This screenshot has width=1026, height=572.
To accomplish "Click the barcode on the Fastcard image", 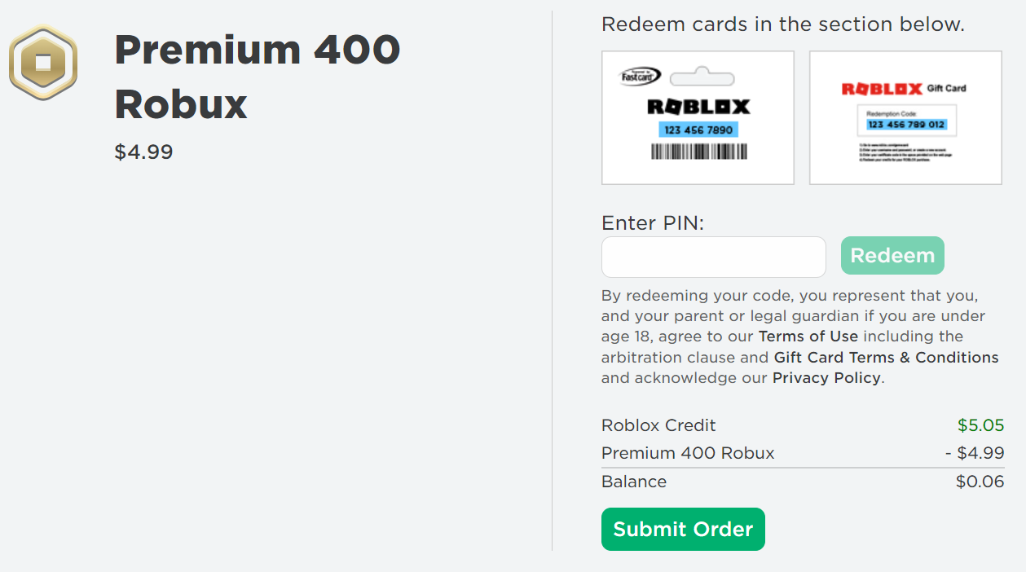I will click(698, 152).
